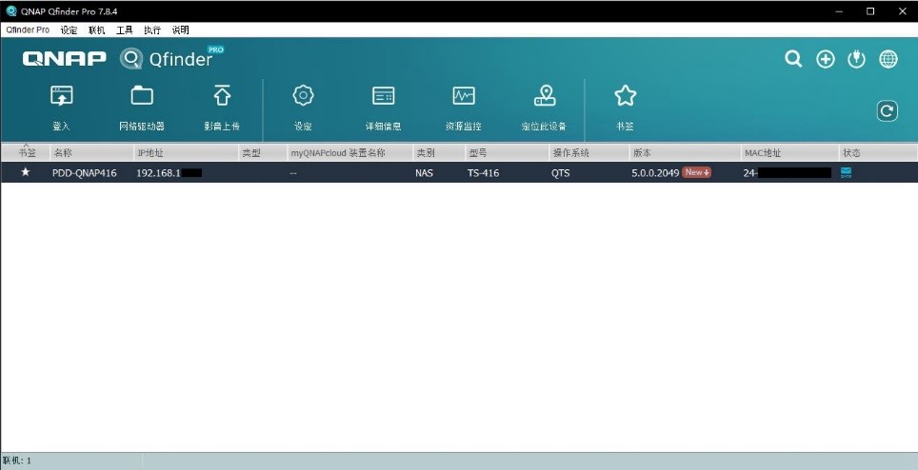
Task: Click the QNAP Qfinder title bar icon
Action: (11, 11)
